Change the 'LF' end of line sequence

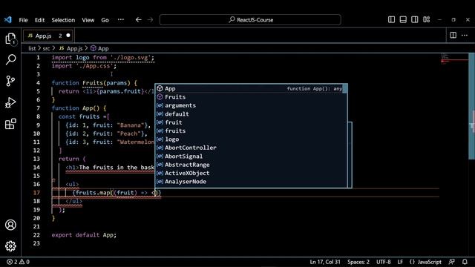tap(400, 262)
